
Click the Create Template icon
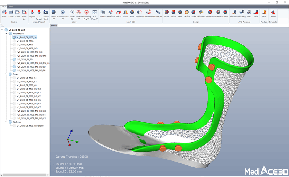[273, 12]
